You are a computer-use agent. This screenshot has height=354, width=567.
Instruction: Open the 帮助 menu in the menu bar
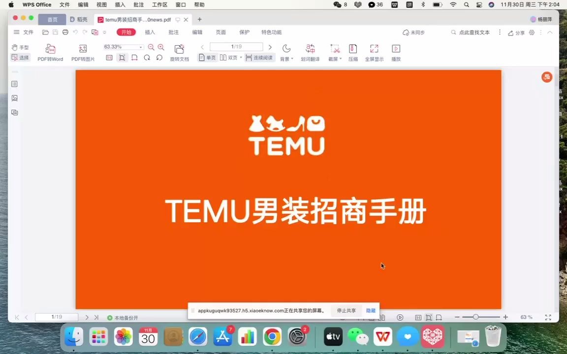pyautogui.click(x=198, y=4)
